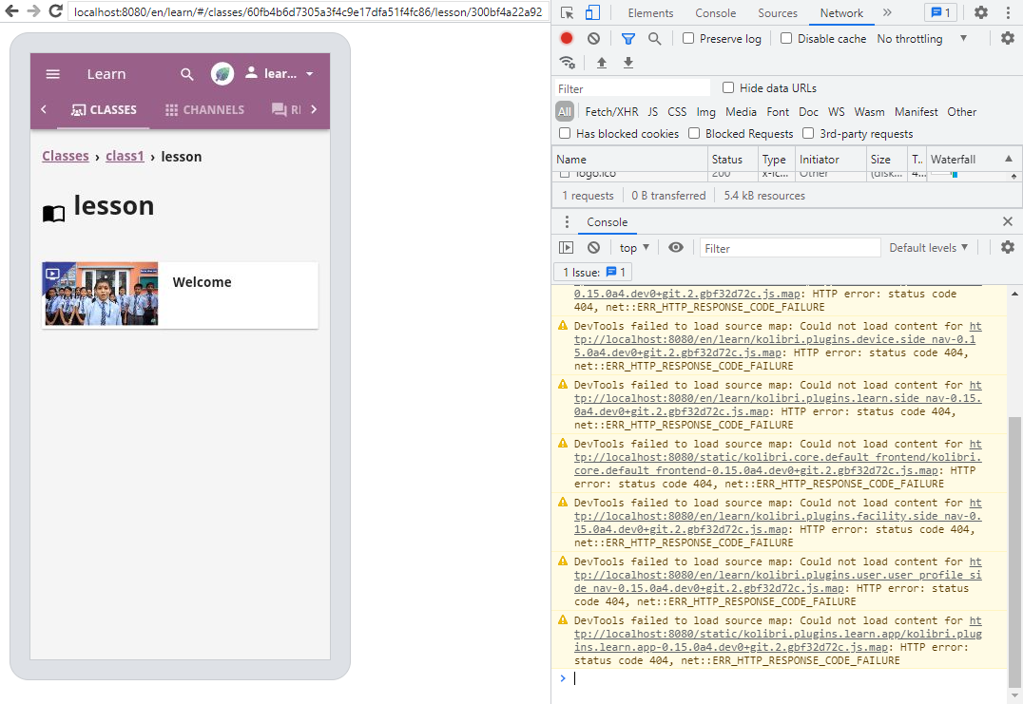Viewport: 1023px width, 704px height.
Task: Check the 3rd-party requests checkbox
Action: click(x=808, y=134)
